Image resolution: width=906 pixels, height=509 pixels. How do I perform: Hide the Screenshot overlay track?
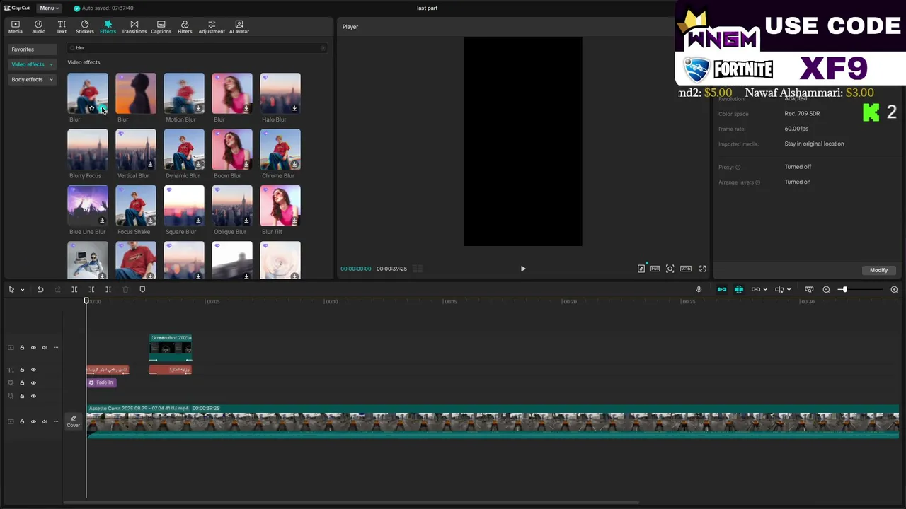click(33, 348)
